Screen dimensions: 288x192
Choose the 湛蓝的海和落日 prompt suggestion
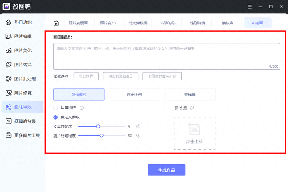coord(120,76)
